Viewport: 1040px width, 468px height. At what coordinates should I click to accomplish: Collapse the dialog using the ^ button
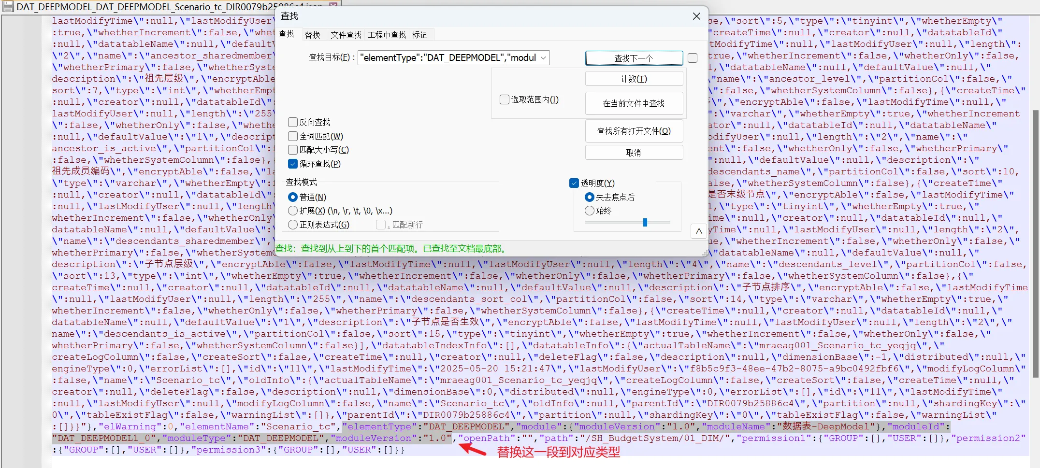pyautogui.click(x=698, y=231)
